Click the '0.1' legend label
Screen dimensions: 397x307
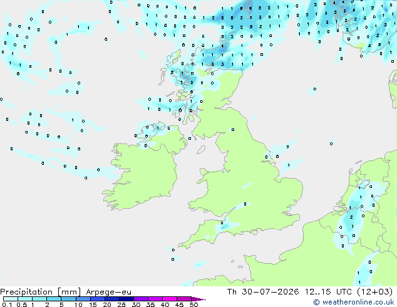[x=7, y=304]
